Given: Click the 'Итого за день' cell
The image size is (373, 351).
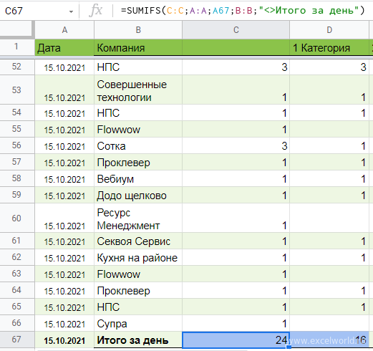Looking at the screenshot, I should click(138, 340).
